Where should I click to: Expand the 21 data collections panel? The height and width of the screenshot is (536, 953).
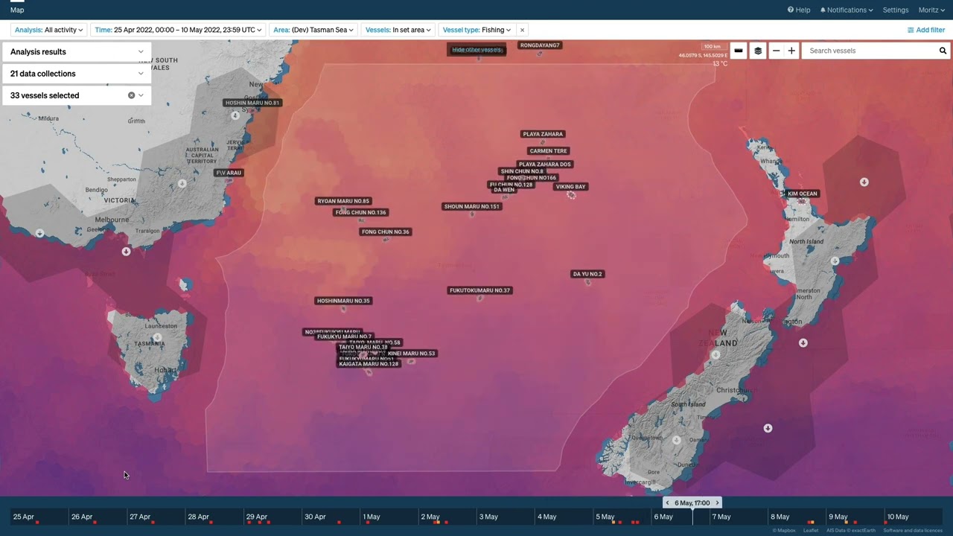77,74
